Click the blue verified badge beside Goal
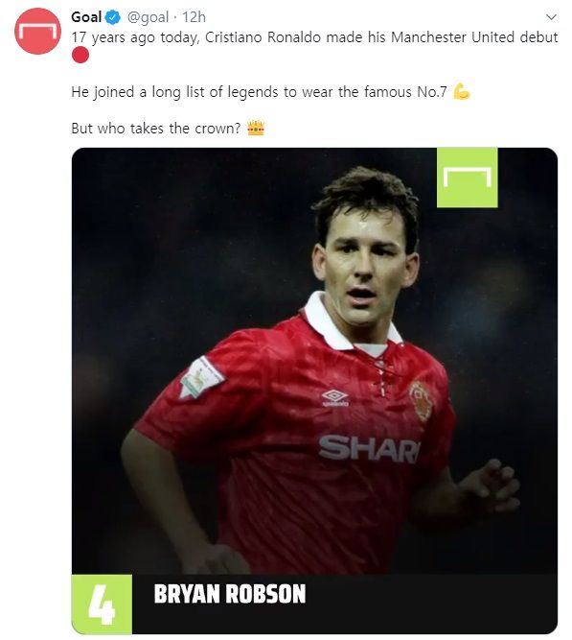Image resolution: width=572 pixels, height=640 pixels. pos(113,17)
